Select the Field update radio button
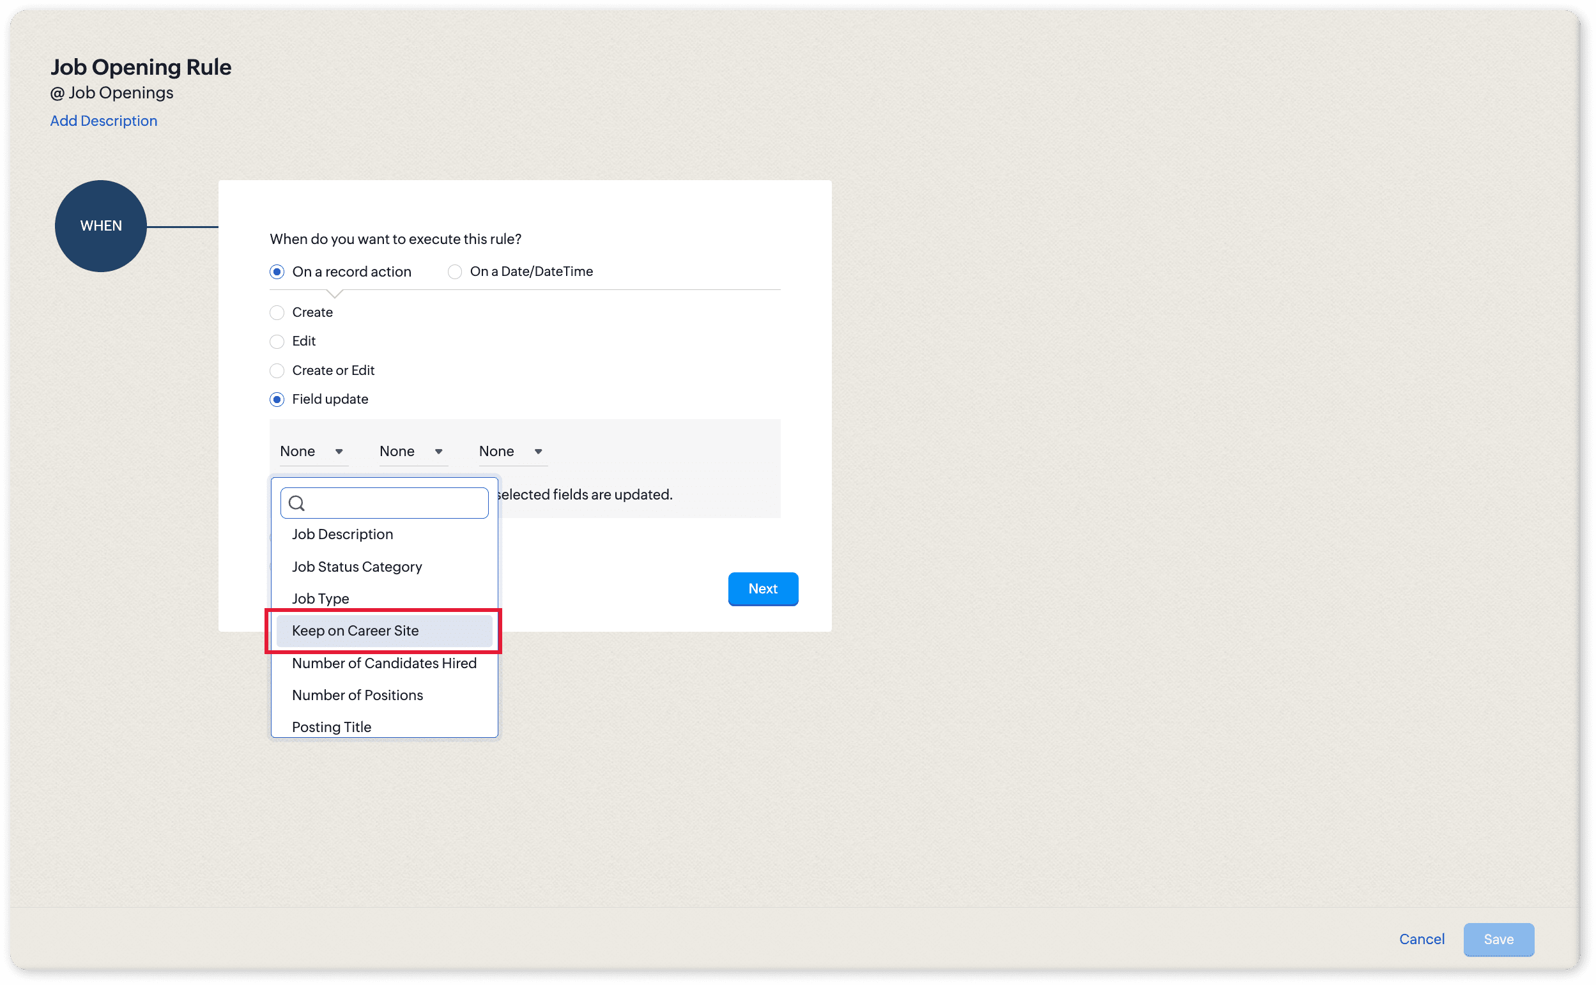 (277, 399)
